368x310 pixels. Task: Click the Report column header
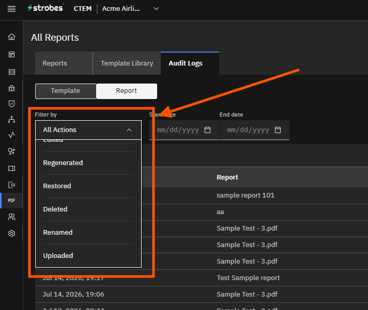point(227,177)
